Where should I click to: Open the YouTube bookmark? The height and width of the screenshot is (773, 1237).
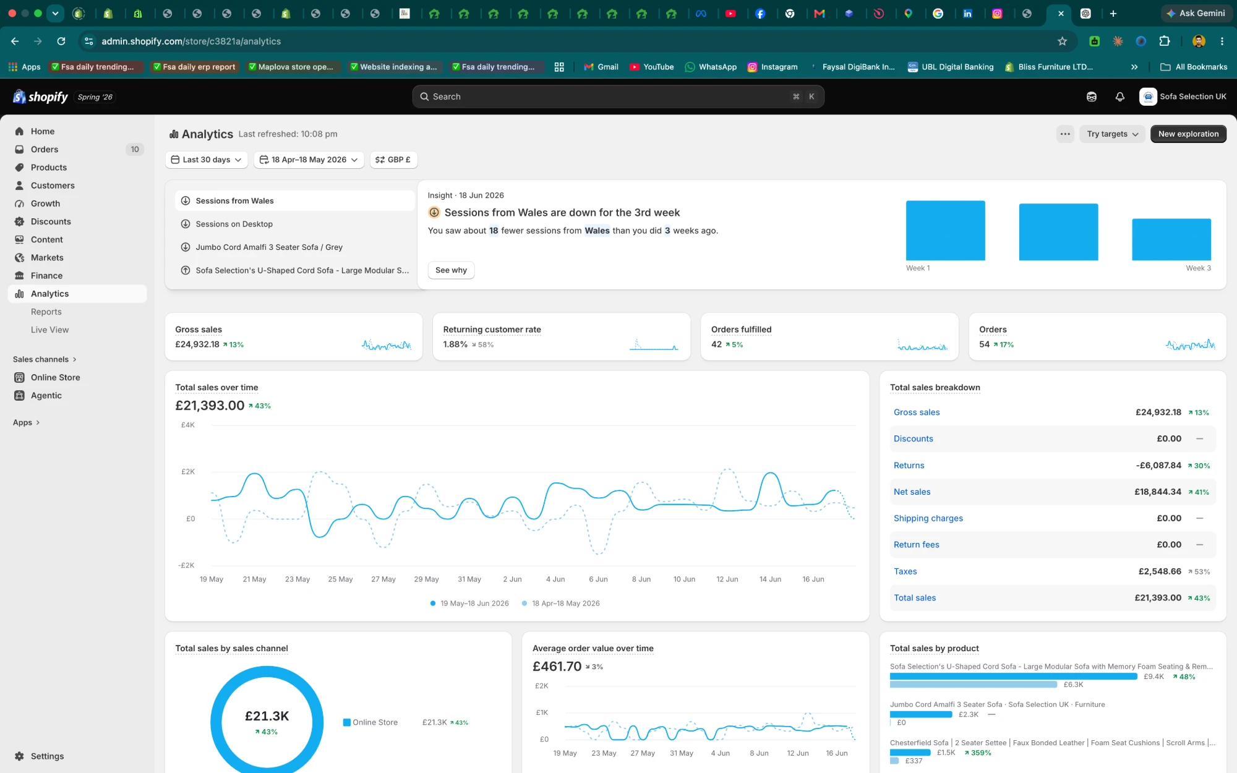[651, 67]
